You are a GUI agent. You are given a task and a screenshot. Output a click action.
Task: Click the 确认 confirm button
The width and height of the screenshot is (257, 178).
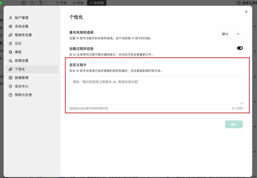click(234, 124)
